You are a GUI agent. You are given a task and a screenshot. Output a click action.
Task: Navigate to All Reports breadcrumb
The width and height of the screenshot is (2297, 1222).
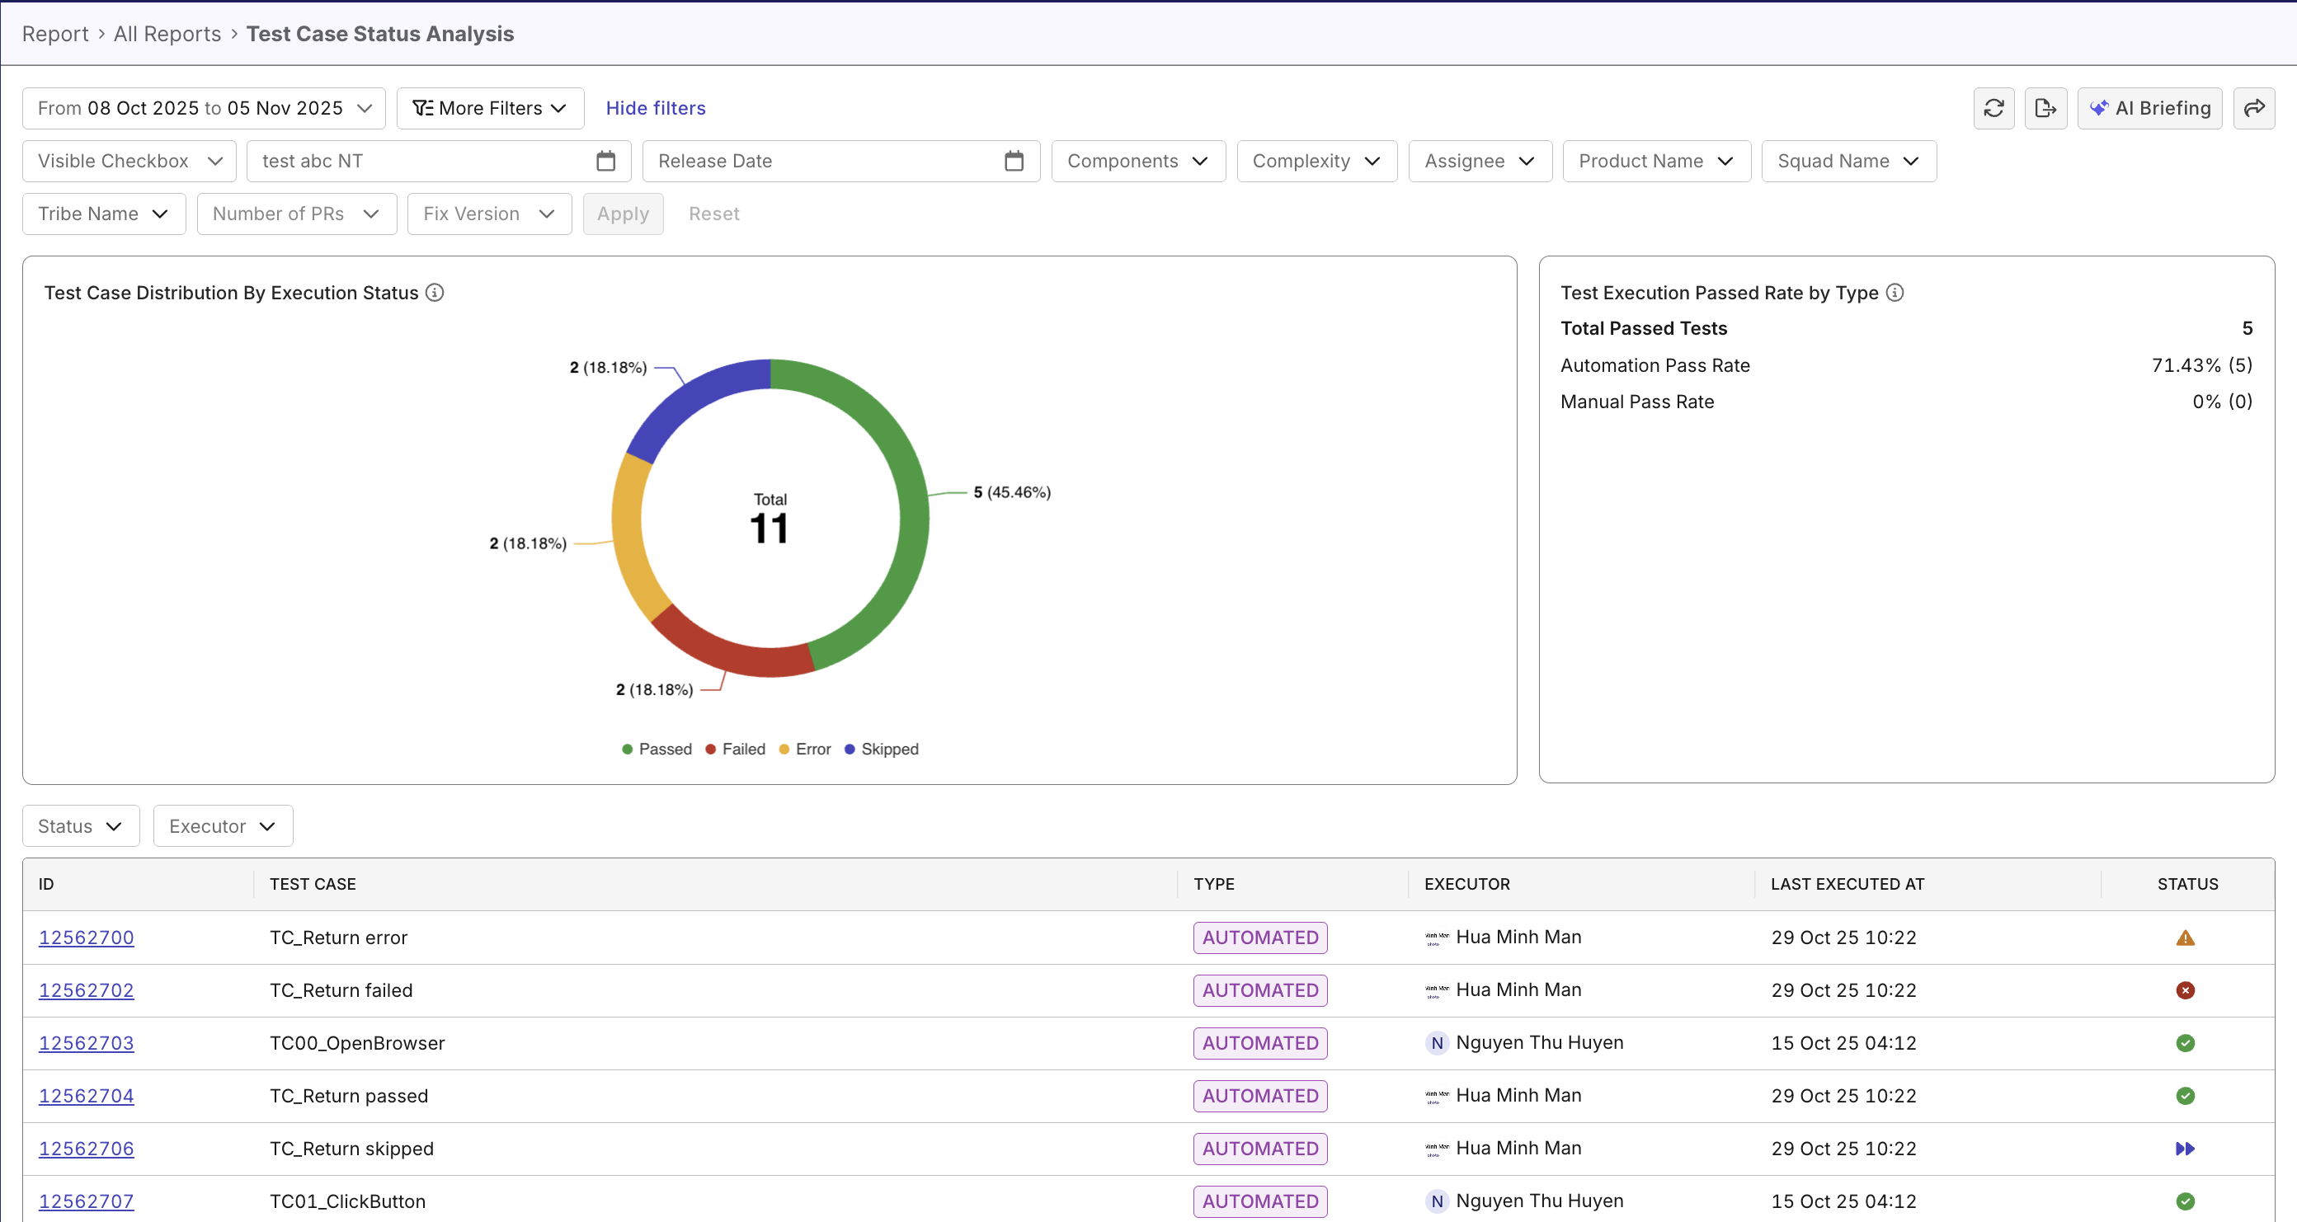pyautogui.click(x=167, y=33)
